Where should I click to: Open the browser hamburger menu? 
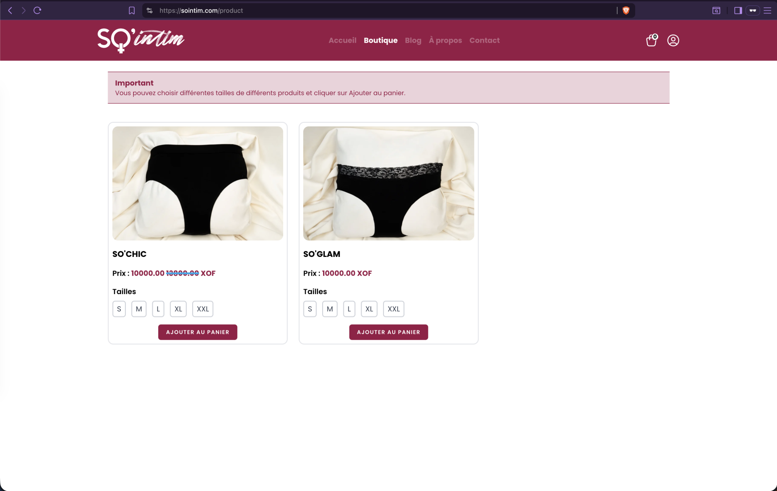[767, 10]
